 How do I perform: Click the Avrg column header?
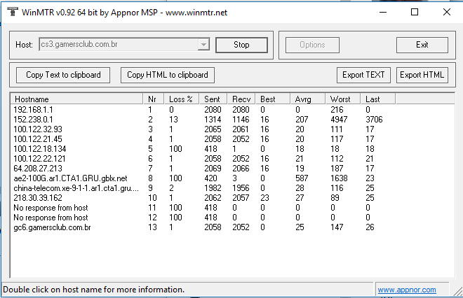click(308, 99)
